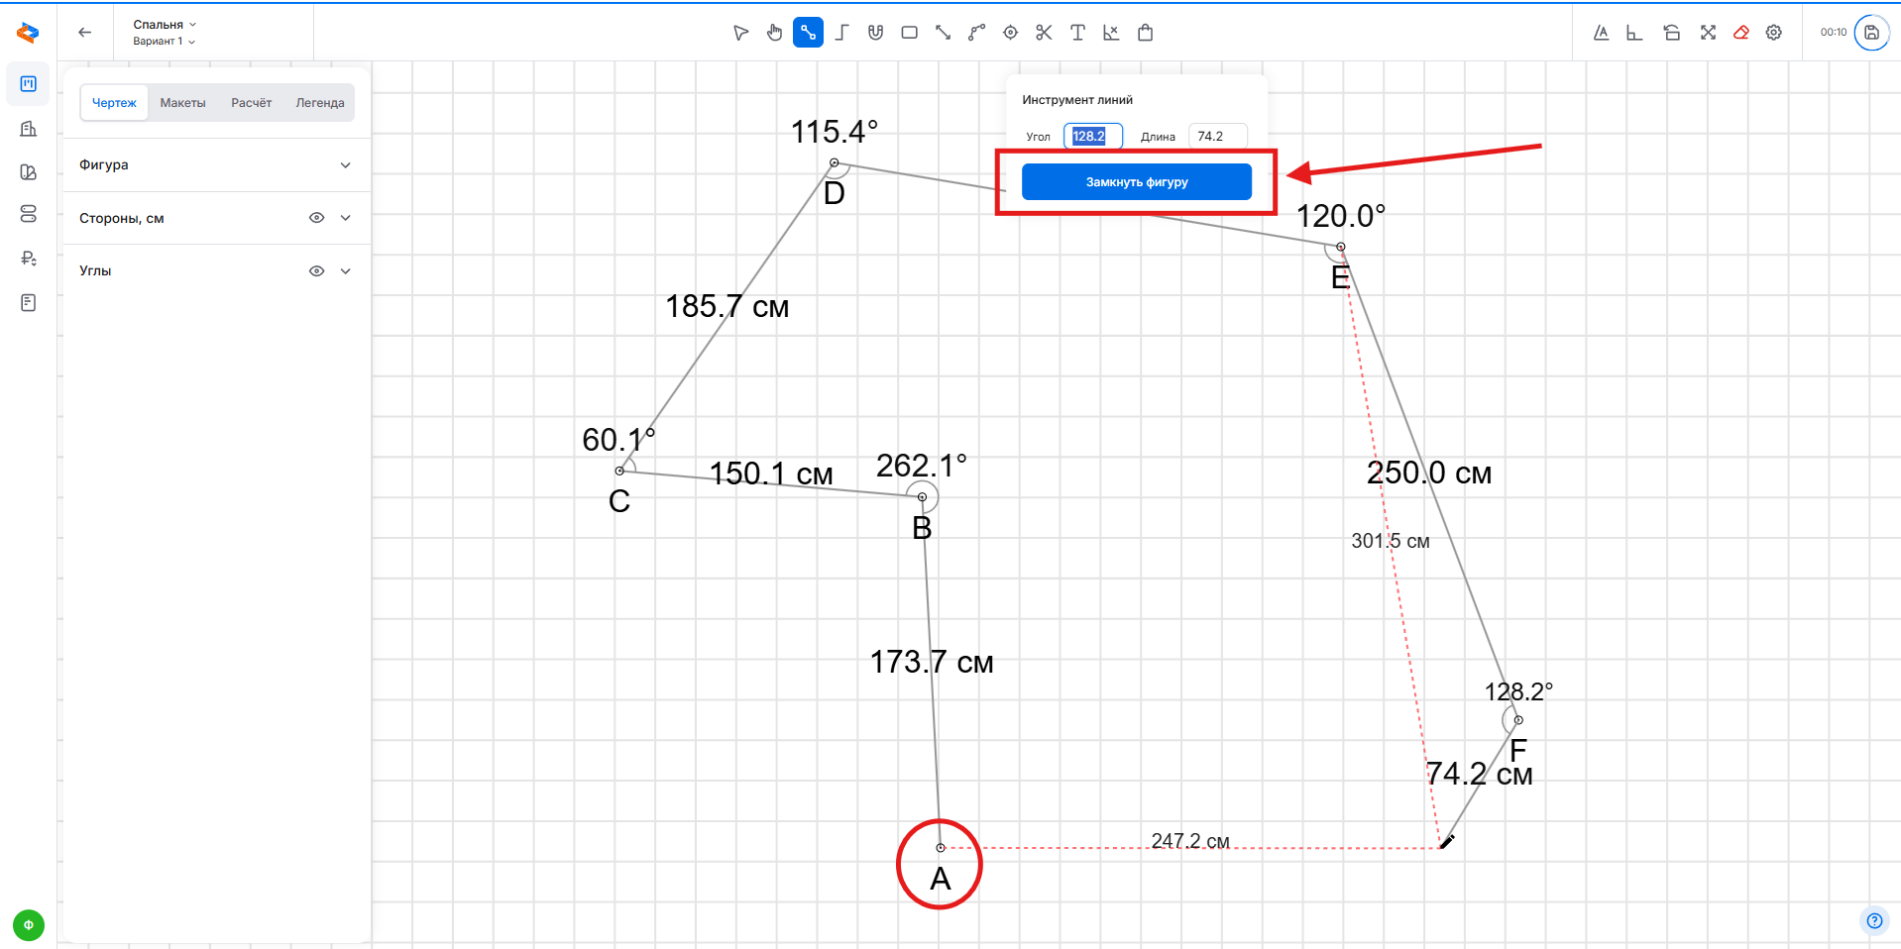Activate the hand pan tool

(x=774, y=33)
